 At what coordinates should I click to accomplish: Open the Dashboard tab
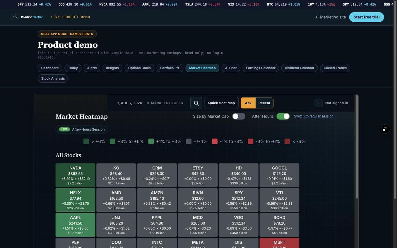tap(50, 68)
